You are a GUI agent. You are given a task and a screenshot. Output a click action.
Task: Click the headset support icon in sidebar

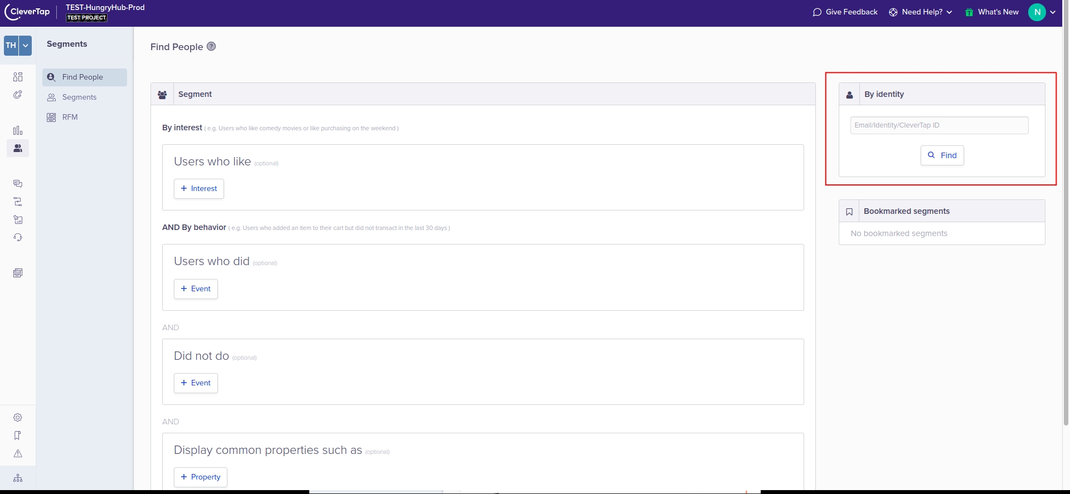tap(18, 237)
